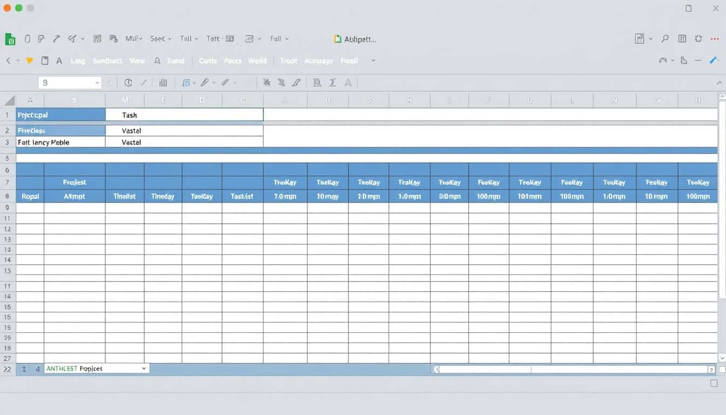This screenshot has height=415, width=726.
Task: Click the vertical bars icon in formula toolbar
Action: (x=163, y=83)
